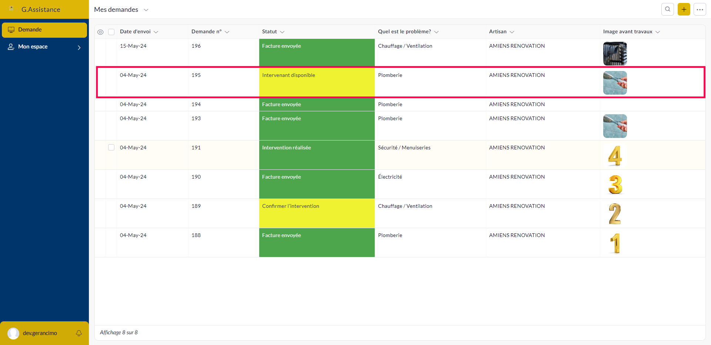The image size is (711, 345).
Task: Check the select-all checkbox in header
Action: coord(111,32)
